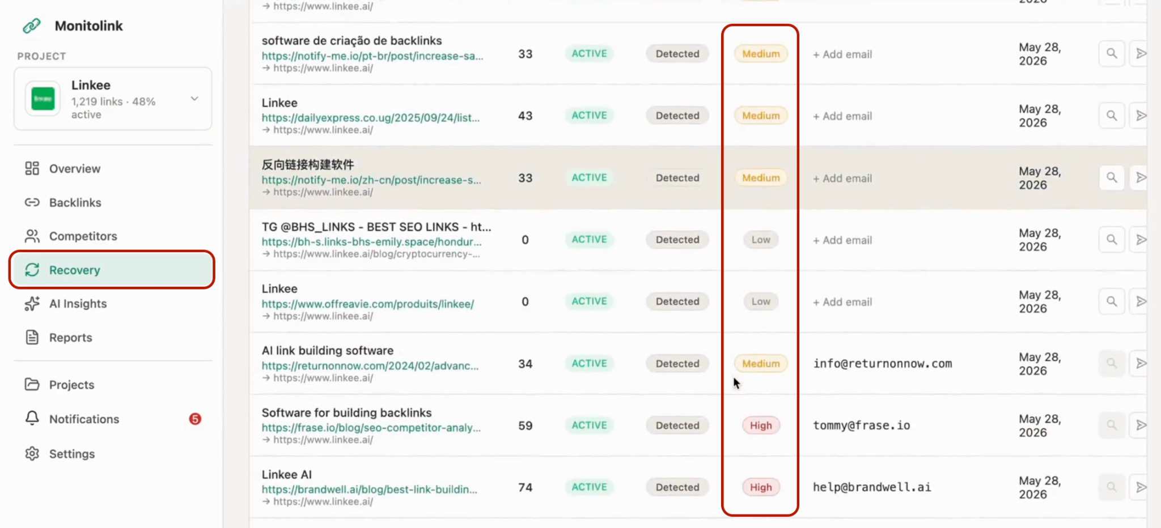
Task: Open Settings in the sidebar
Action: tap(112, 454)
